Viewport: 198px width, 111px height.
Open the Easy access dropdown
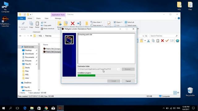pos(97,25)
